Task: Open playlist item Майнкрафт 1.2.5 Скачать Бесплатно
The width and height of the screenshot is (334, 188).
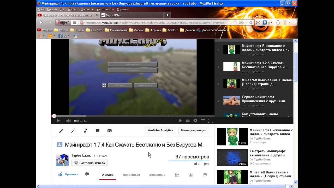Action: [254, 67]
